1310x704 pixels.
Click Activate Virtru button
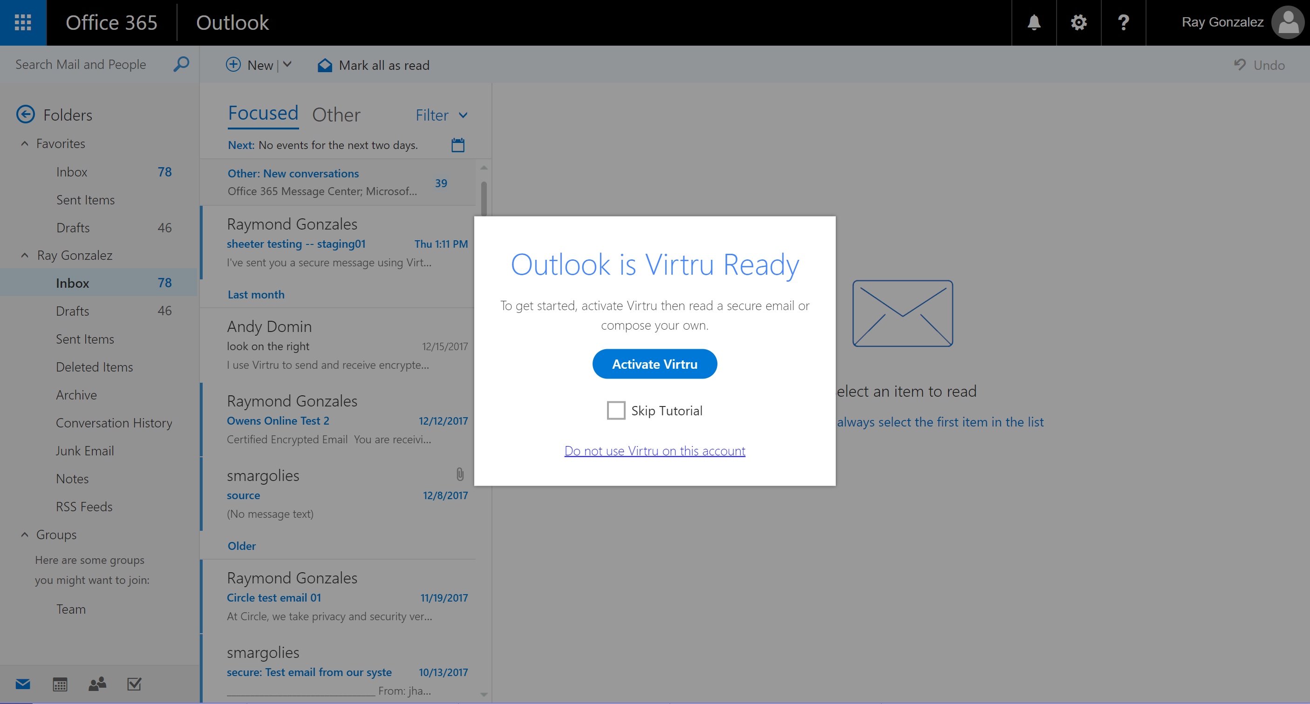655,362
